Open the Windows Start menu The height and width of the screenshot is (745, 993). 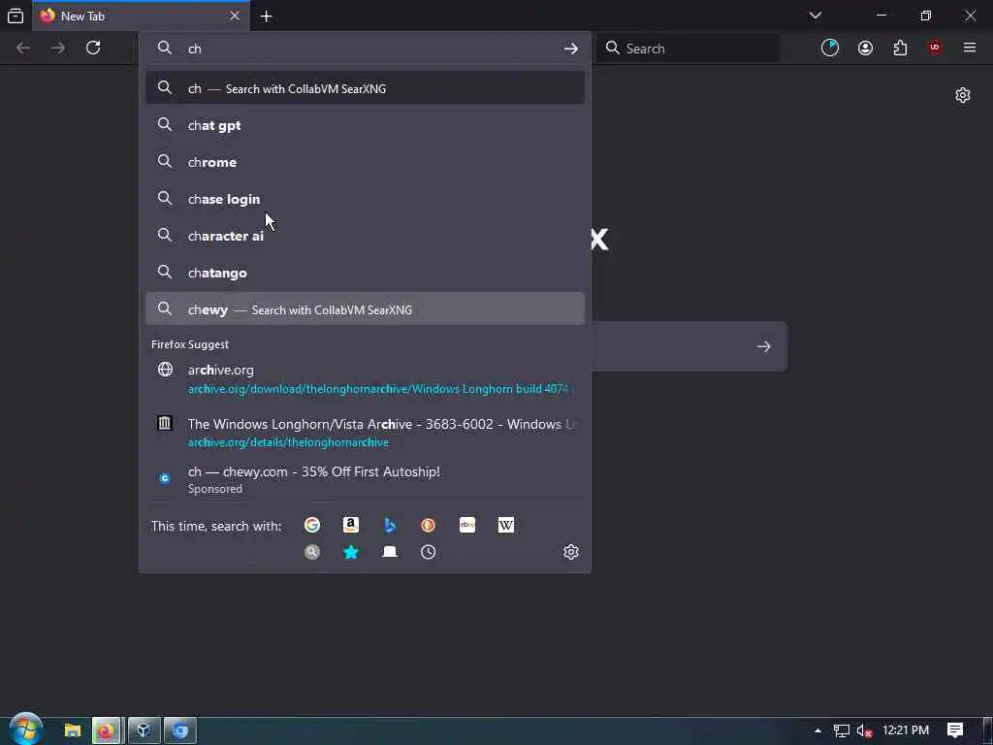pyautogui.click(x=25, y=729)
